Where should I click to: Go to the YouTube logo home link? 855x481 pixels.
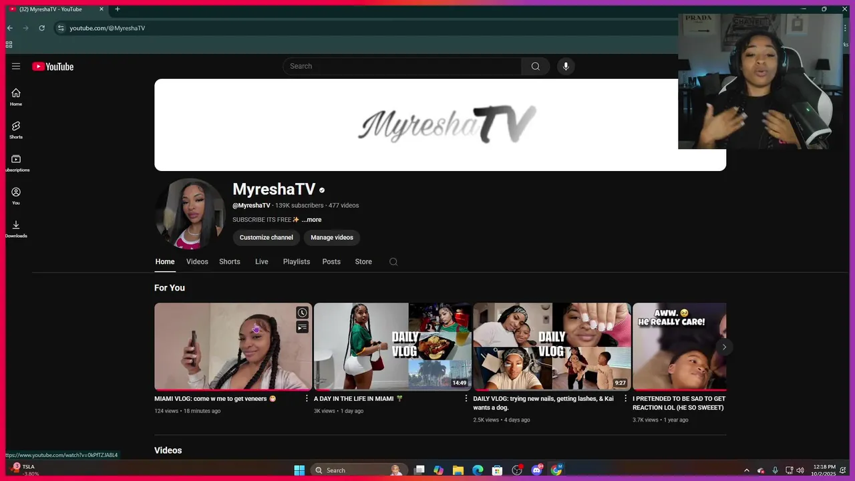click(x=53, y=66)
